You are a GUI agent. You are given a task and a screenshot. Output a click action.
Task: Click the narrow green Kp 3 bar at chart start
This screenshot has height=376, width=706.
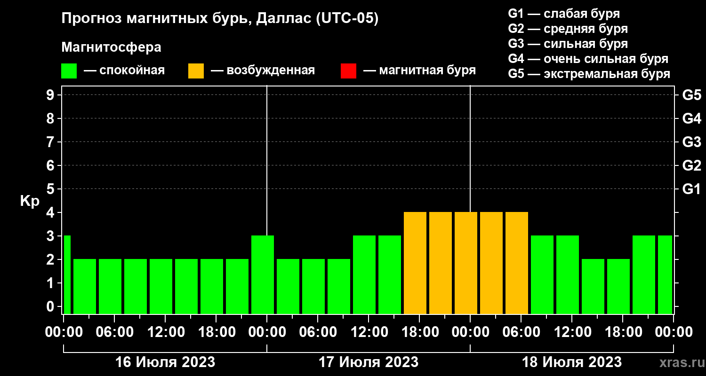coord(67,274)
